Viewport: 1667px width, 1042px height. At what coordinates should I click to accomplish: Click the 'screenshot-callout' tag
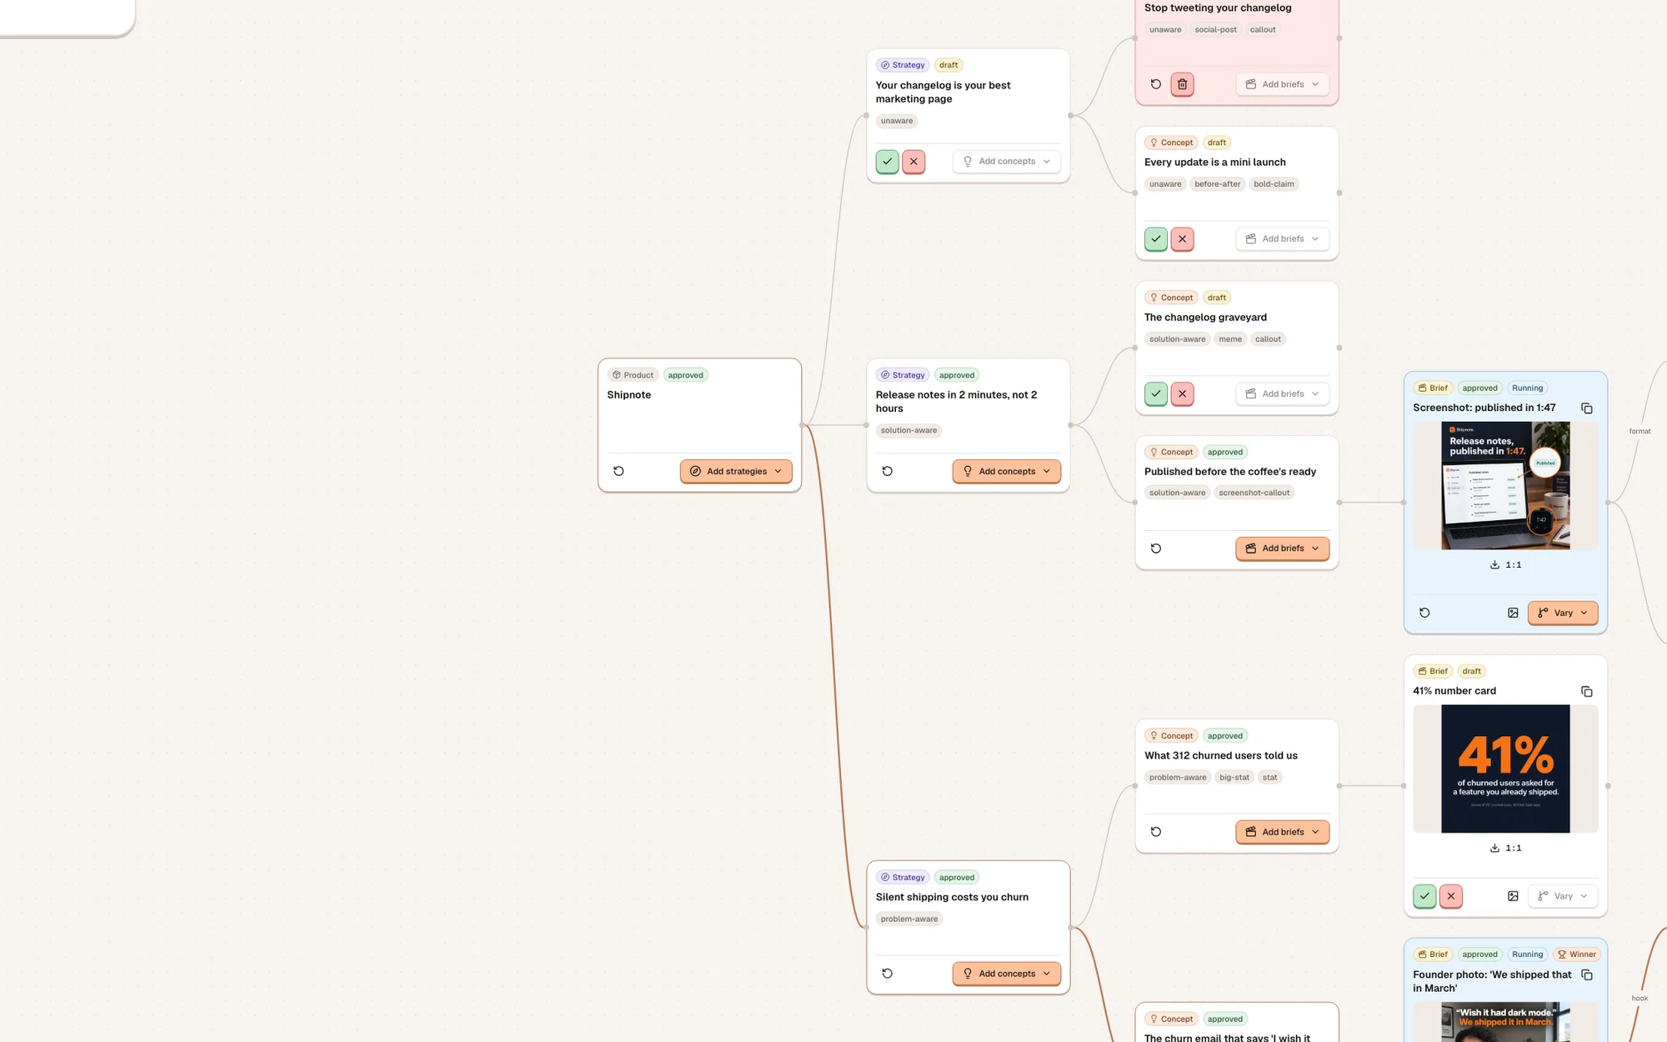tap(1254, 493)
